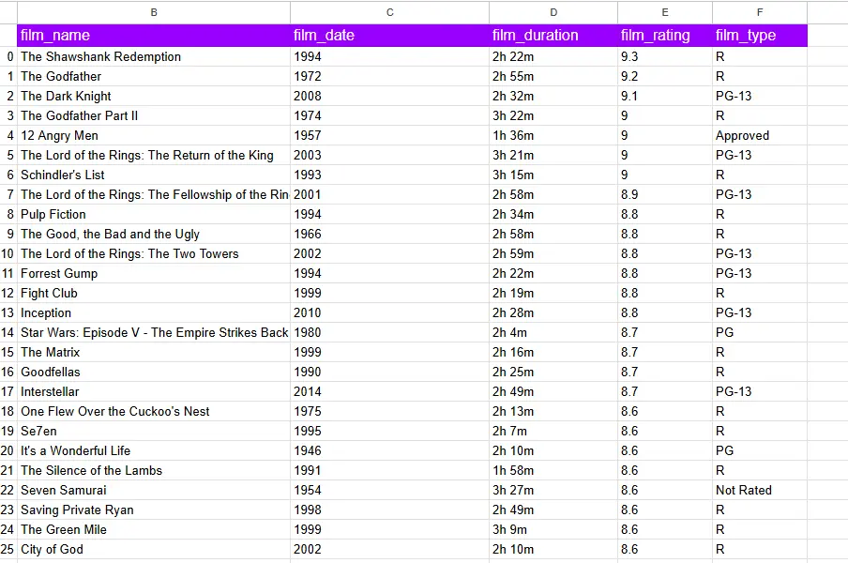Select column E header
This screenshot has width=848, height=563.
(665, 12)
